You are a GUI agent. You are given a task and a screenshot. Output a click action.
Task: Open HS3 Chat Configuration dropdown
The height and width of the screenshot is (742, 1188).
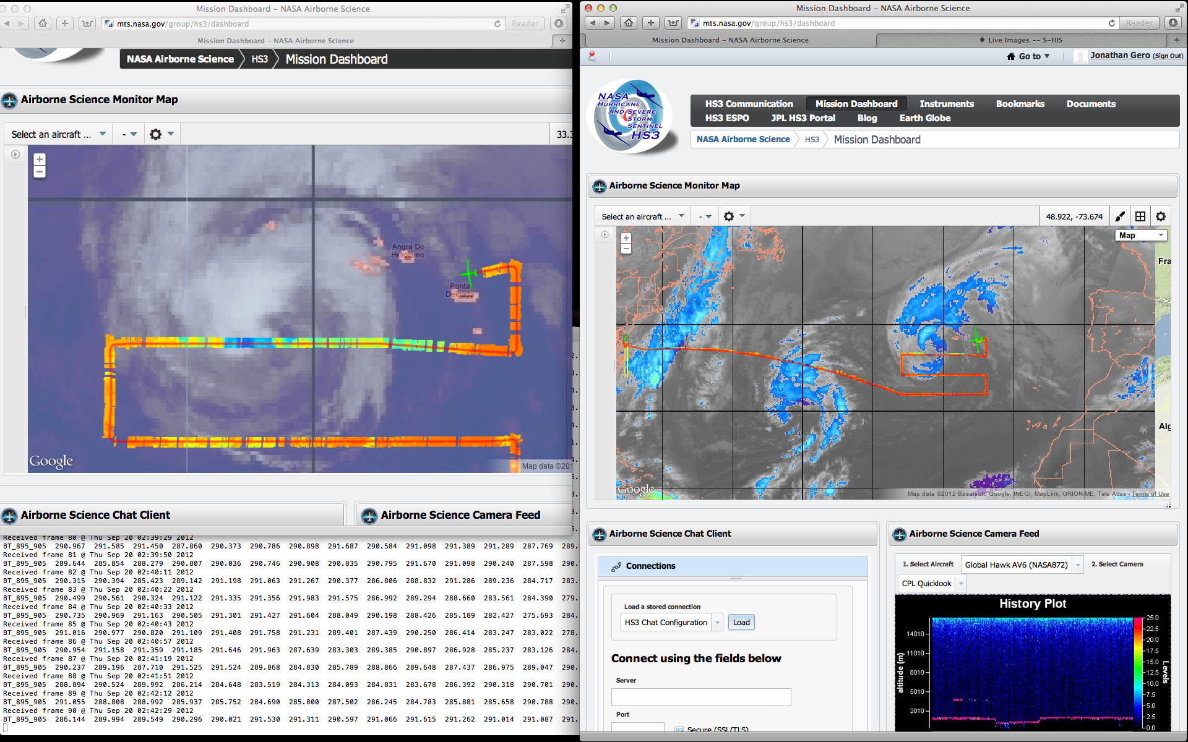pyautogui.click(x=718, y=623)
